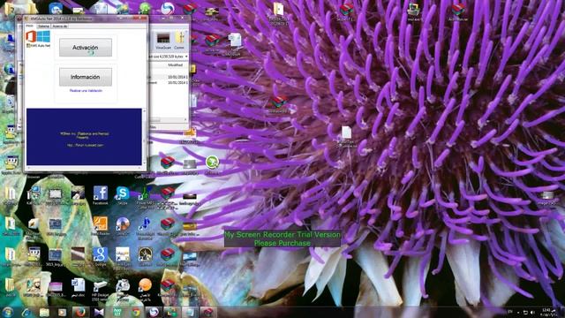Click the Modified column header in WinRAR
The width and height of the screenshot is (565, 318).
pos(175,65)
